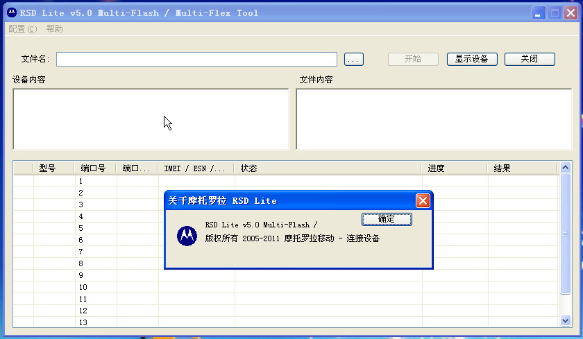Click the 确定 button in the about dialog
The width and height of the screenshot is (583, 339).
387,219
